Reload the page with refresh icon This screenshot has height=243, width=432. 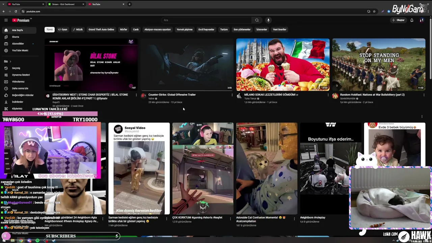[16, 11]
